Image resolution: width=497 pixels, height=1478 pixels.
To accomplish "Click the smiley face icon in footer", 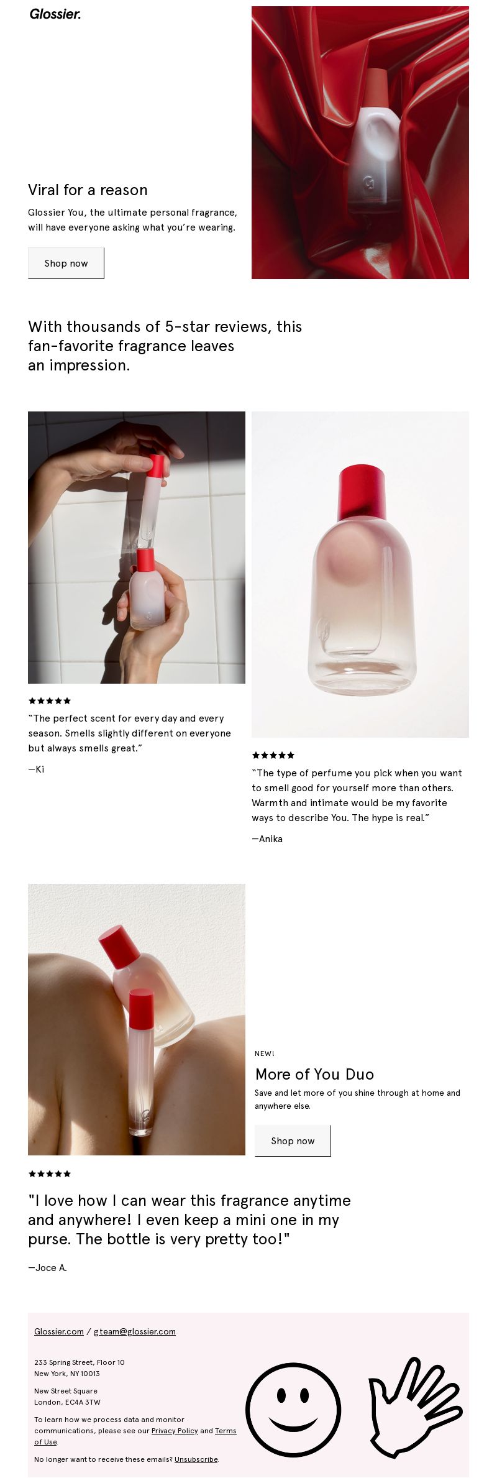I will click(293, 1409).
